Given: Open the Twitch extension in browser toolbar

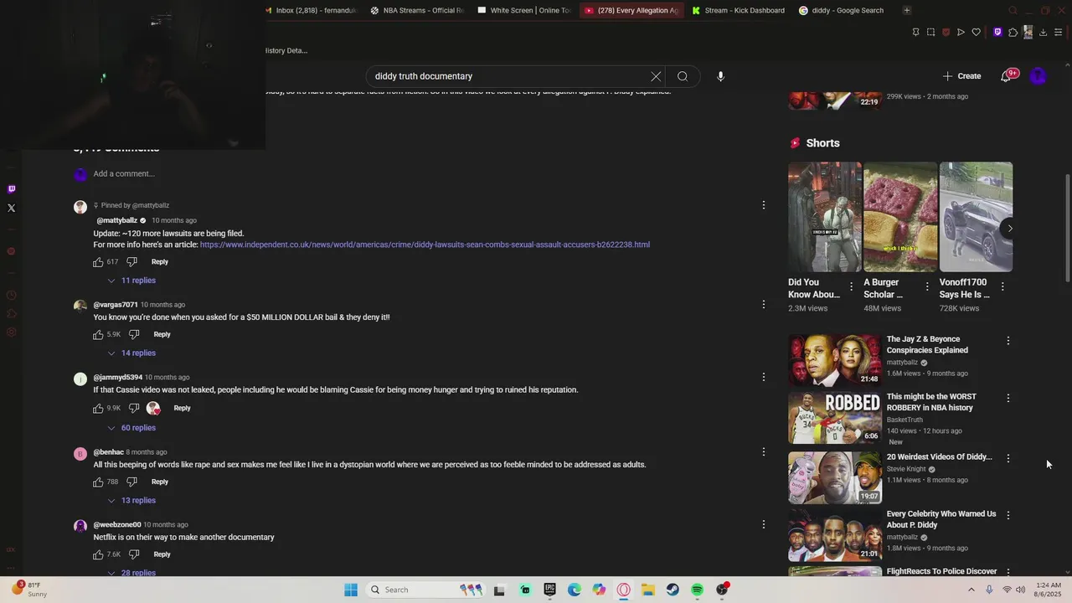Looking at the screenshot, I should [997, 33].
